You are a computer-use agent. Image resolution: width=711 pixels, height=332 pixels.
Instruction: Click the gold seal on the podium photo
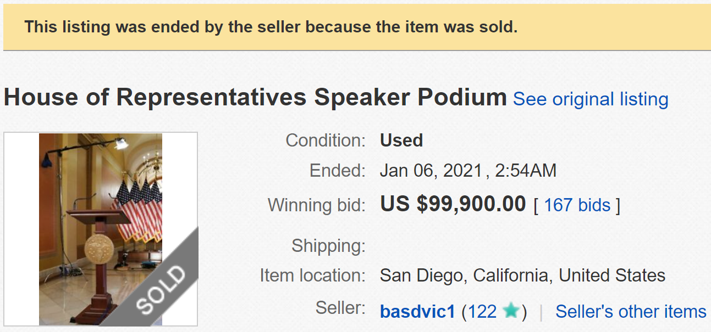pyautogui.click(x=99, y=249)
